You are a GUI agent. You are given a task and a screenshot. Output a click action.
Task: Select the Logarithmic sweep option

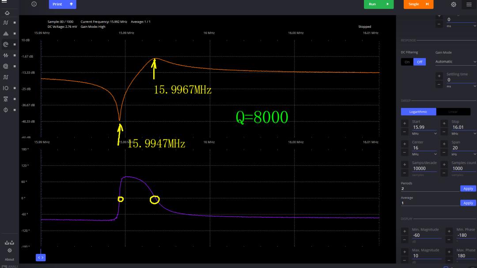(418, 112)
